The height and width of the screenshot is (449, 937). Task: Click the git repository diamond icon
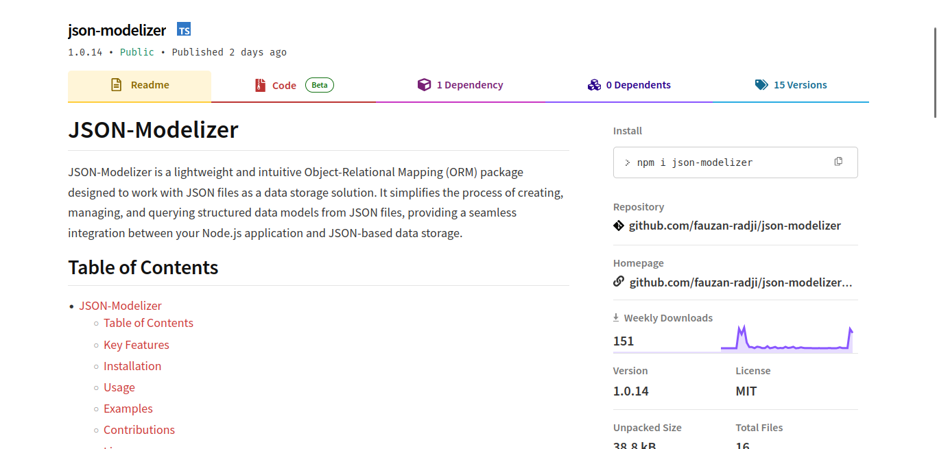tap(619, 226)
